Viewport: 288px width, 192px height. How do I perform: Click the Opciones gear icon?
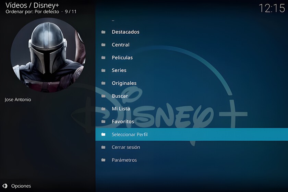[x=5, y=186]
